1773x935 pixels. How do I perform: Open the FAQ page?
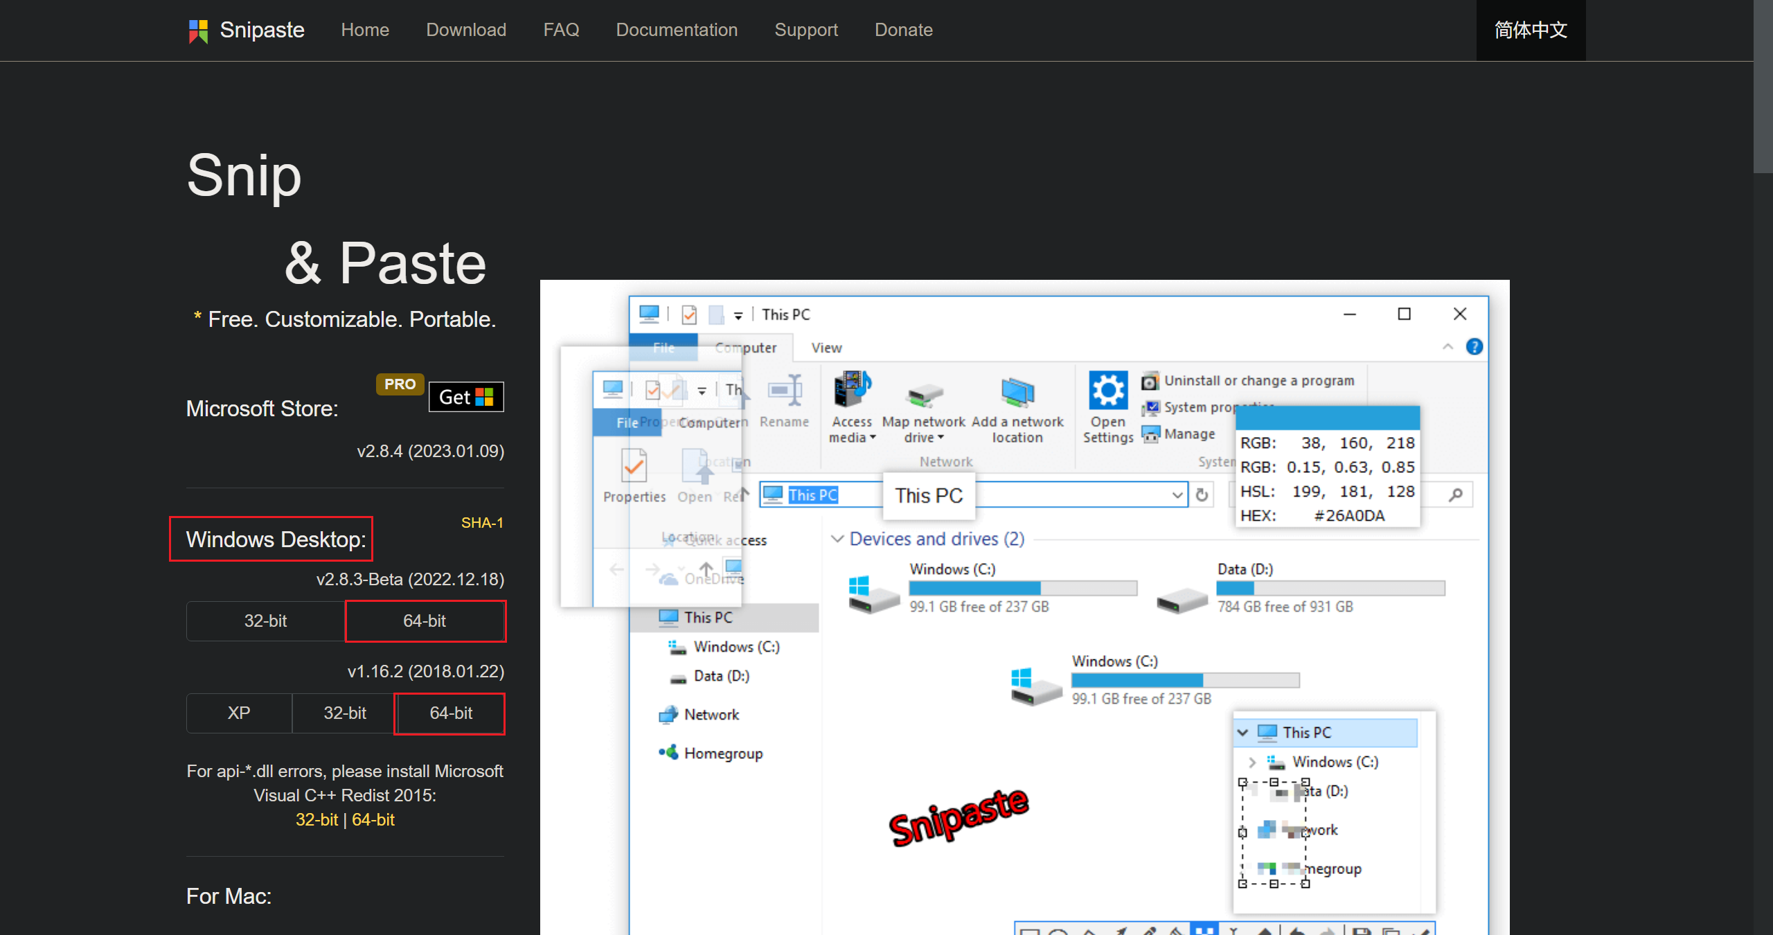[x=561, y=30]
